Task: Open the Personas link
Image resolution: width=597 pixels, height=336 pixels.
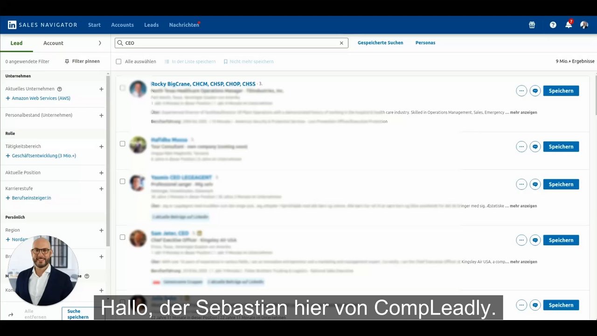Action: 425,42
